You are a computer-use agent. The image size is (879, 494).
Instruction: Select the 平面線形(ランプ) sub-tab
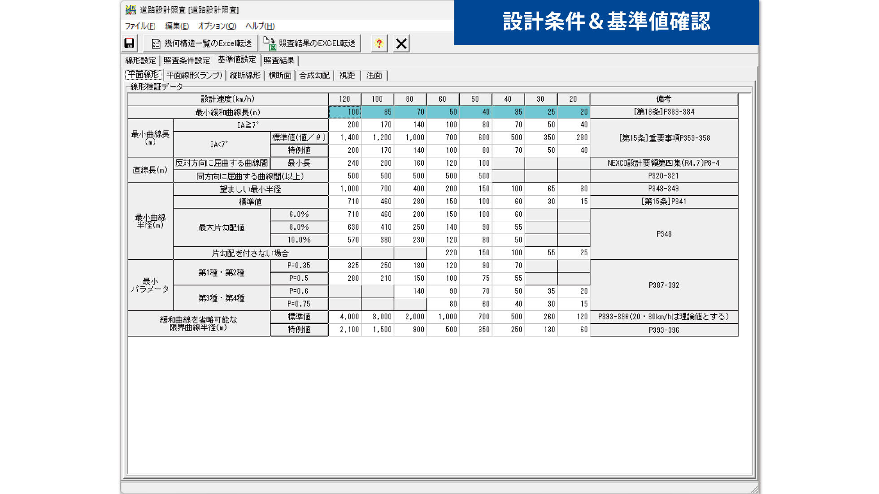point(194,75)
